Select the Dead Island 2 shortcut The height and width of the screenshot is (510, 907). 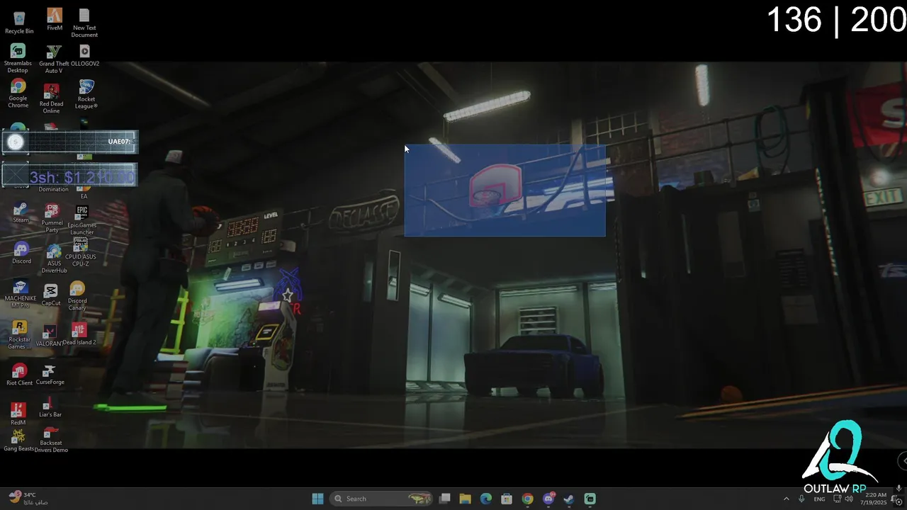coord(79,334)
